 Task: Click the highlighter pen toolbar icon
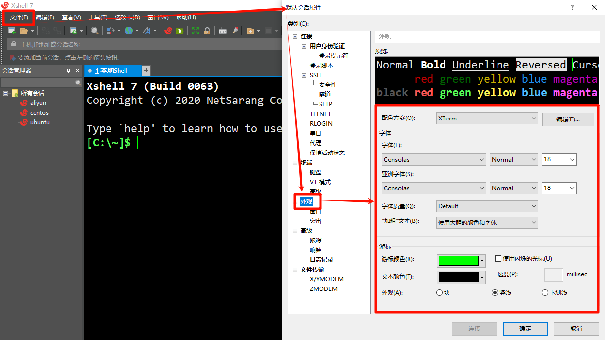tap(235, 31)
